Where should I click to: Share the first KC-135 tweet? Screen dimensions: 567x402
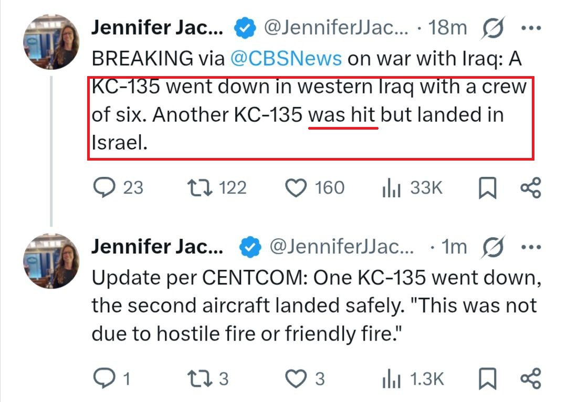[530, 188]
